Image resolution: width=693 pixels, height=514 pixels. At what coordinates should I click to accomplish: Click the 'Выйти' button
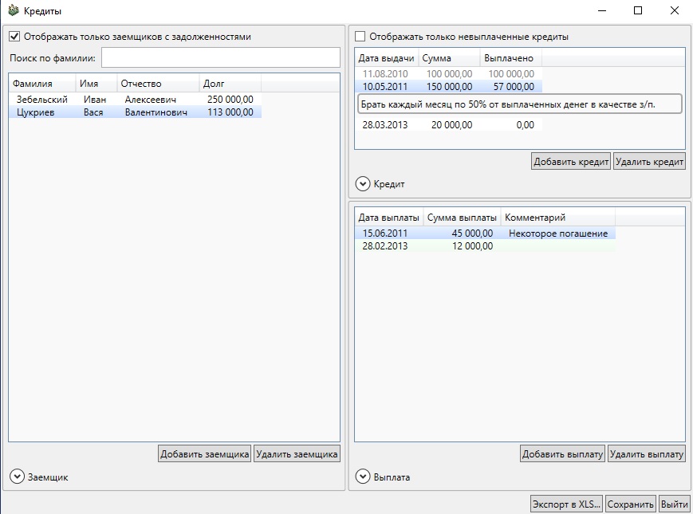point(675,504)
